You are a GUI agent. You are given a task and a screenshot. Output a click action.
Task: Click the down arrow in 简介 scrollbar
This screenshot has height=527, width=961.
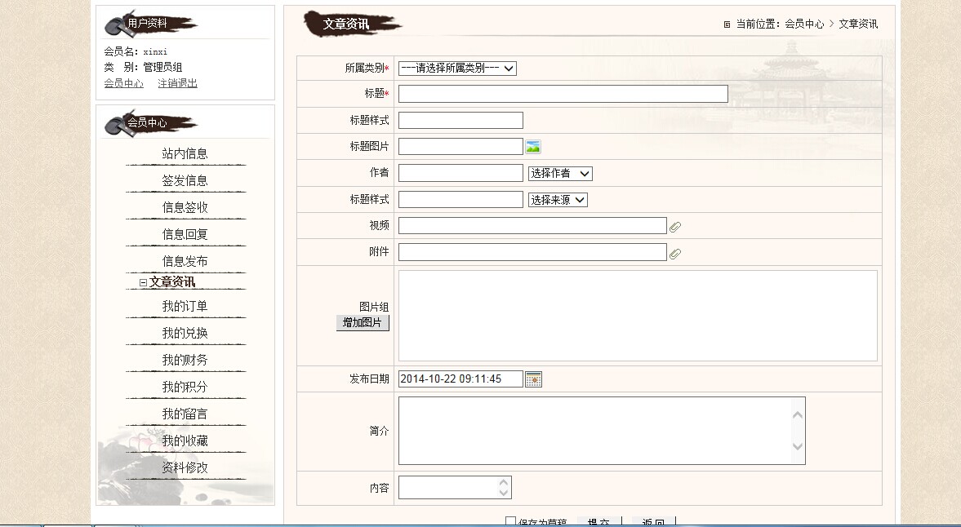point(798,446)
